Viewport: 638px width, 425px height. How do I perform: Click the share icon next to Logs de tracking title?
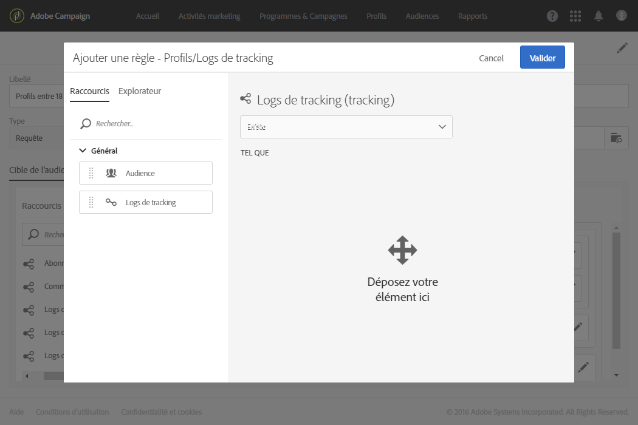[245, 99]
